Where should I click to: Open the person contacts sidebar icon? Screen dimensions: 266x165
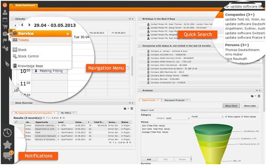[5, 12]
